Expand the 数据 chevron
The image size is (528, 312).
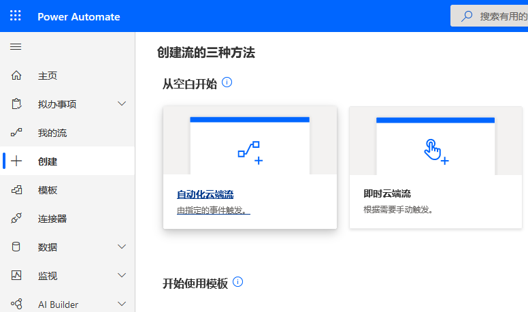tap(122, 247)
